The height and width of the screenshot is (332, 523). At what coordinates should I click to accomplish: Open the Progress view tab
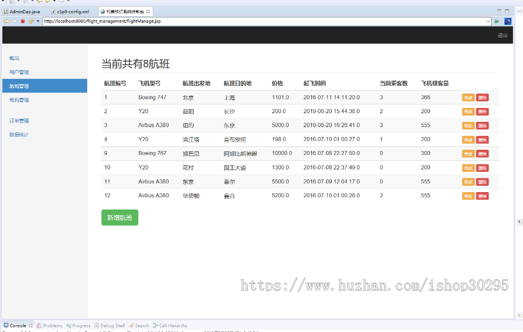(78, 326)
